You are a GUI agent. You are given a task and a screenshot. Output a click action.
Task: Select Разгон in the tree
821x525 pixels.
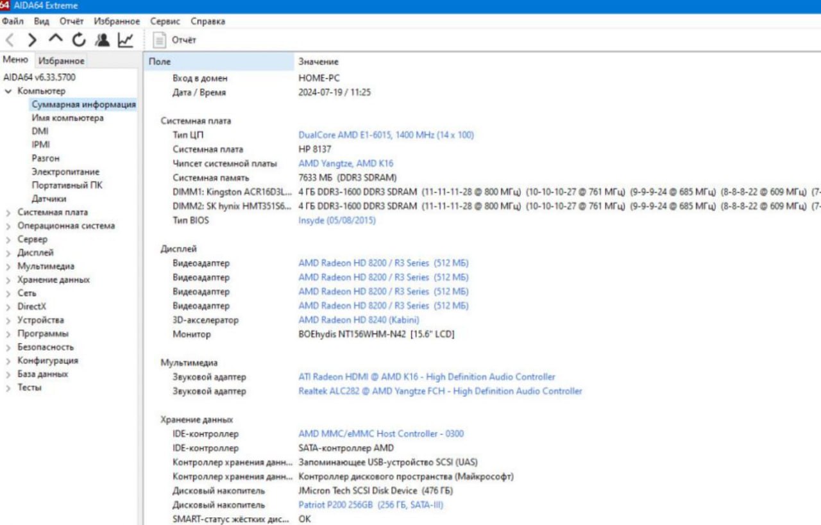[x=46, y=158]
